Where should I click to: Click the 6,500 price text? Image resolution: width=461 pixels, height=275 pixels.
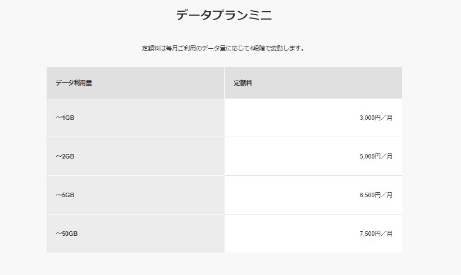click(367, 195)
